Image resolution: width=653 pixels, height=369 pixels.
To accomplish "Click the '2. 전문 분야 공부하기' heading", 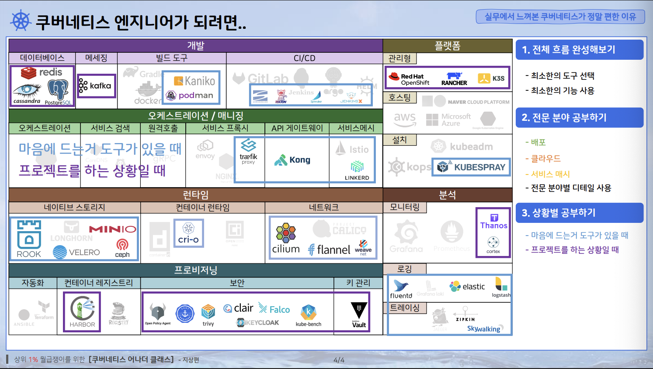I will point(580,118).
